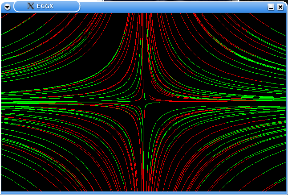Viewport: 288px width, 195px height.
Task: Click the left end of horizontal green axis
Action: [3, 102]
